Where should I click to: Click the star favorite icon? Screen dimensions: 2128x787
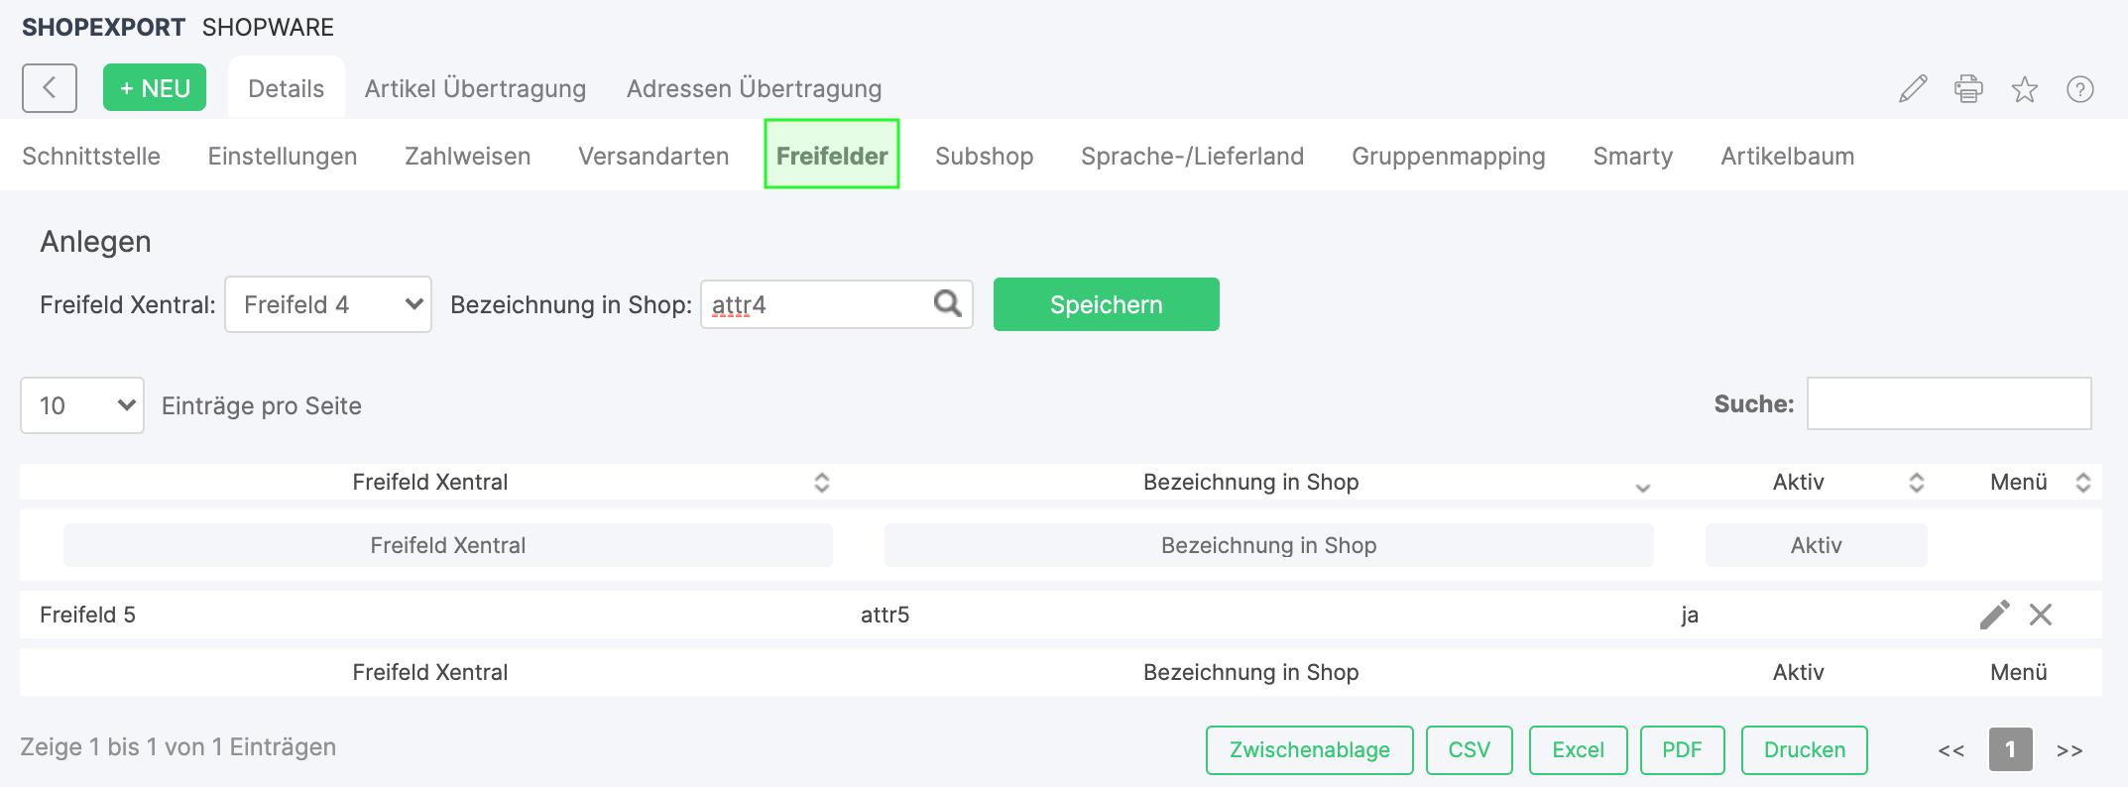click(2024, 89)
